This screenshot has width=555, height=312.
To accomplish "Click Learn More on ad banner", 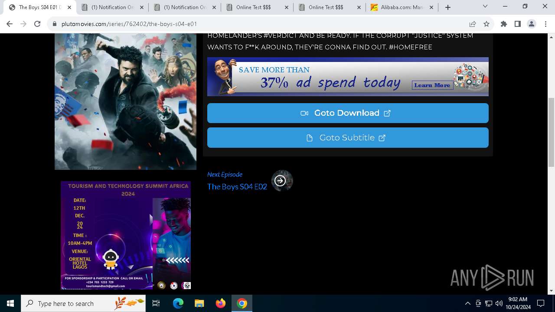I will coord(432,85).
